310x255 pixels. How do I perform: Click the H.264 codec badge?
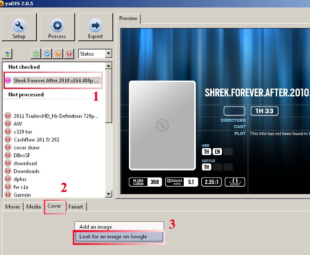click(145, 182)
